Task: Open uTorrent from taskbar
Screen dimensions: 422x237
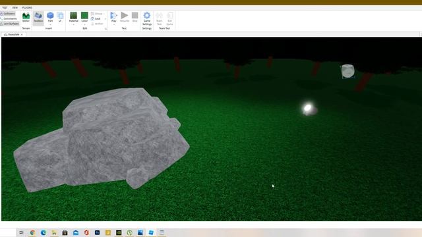Action: pyautogui.click(x=129, y=232)
